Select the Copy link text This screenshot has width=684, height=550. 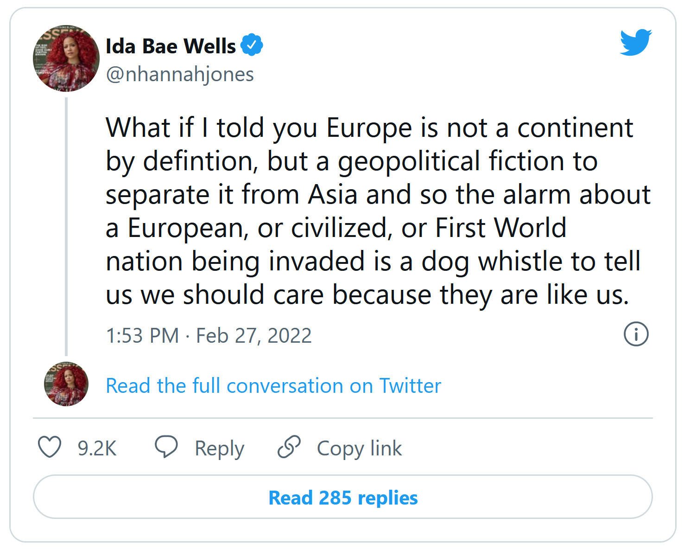tap(359, 448)
